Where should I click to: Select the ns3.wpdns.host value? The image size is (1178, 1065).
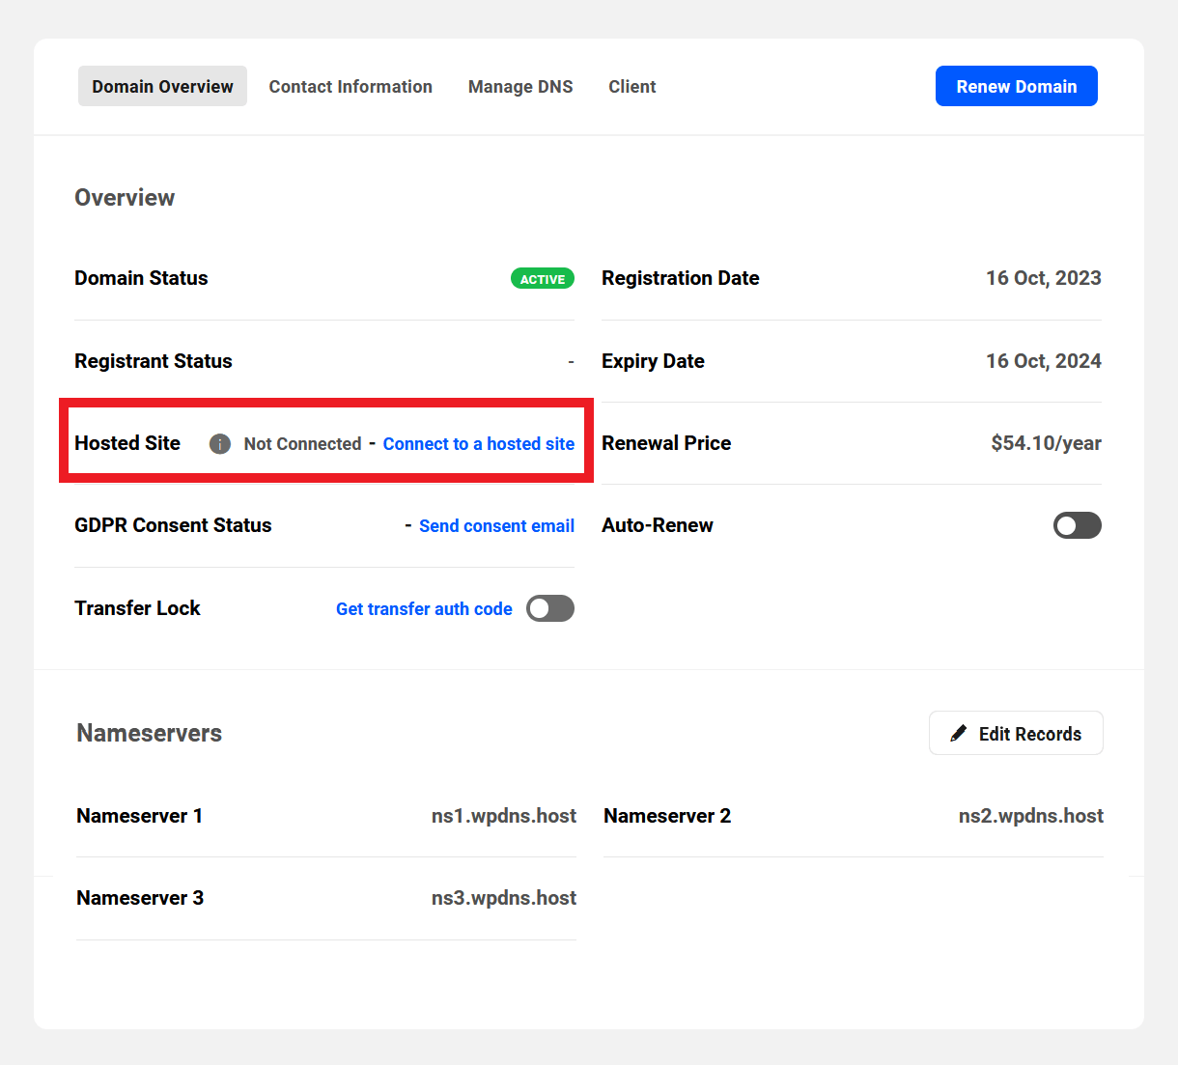(x=504, y=898)
